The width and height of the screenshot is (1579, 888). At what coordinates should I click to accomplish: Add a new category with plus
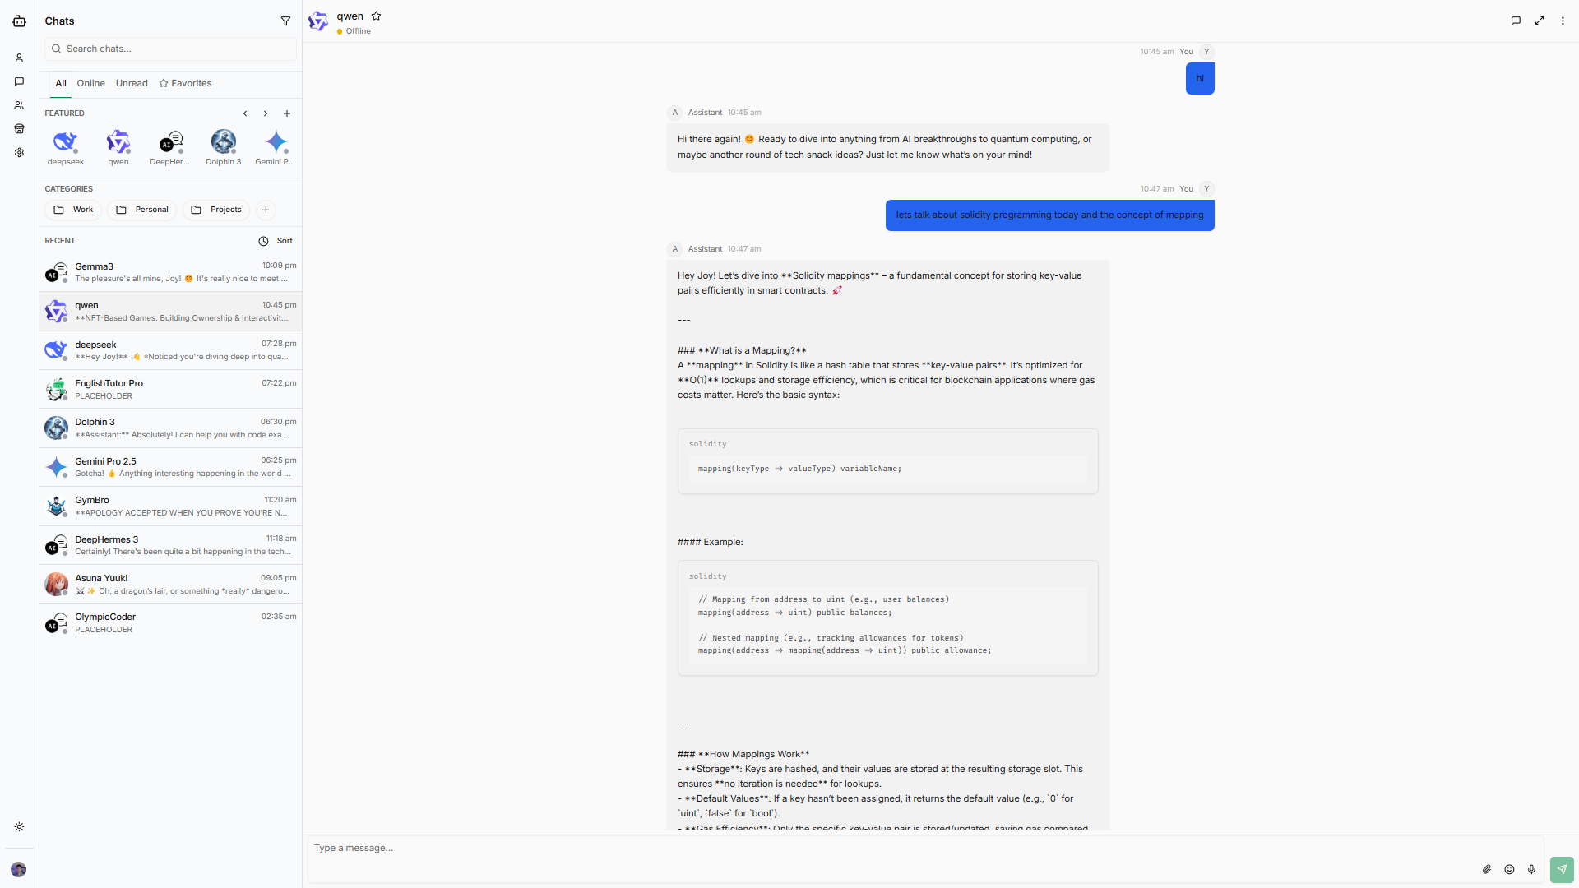(266, 210)
